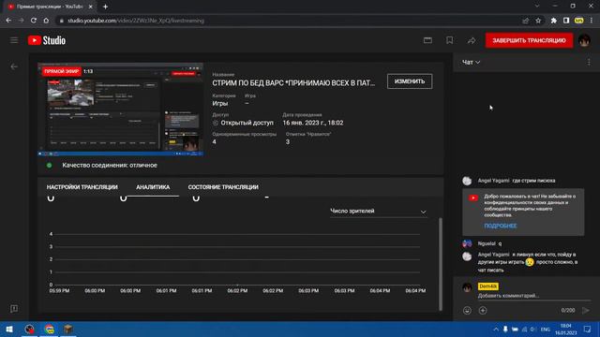
Task: Click the Игры category value
Action: (220, 103)
